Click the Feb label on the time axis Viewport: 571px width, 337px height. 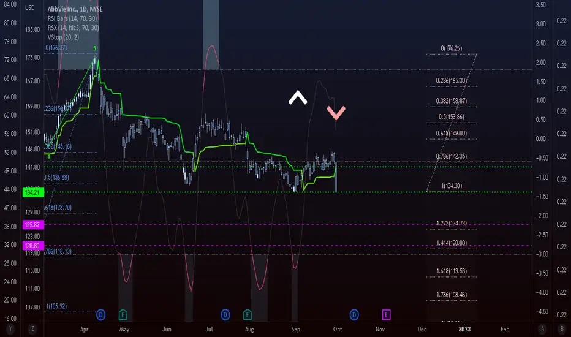[505, 329]
